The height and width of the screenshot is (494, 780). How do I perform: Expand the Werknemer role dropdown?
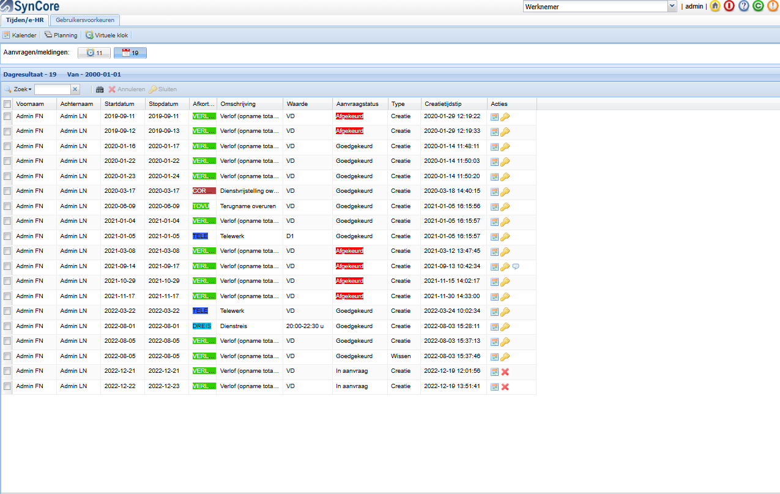[672, 6]
